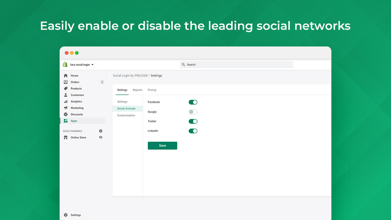Click the Analytics bar-chart icon
The width and height of the screenshot is (391, 220).
(66, 101)
